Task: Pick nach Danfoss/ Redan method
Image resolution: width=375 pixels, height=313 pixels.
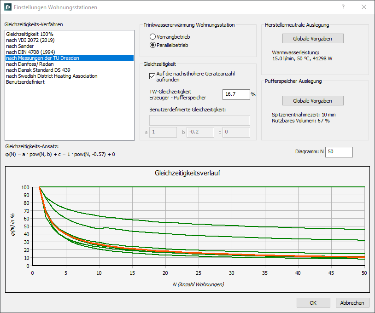Action: pyautogui.click(x=70, y=64)
